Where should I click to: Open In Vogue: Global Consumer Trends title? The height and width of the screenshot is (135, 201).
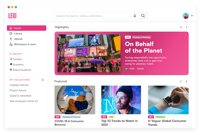click(x=167, y=123)
